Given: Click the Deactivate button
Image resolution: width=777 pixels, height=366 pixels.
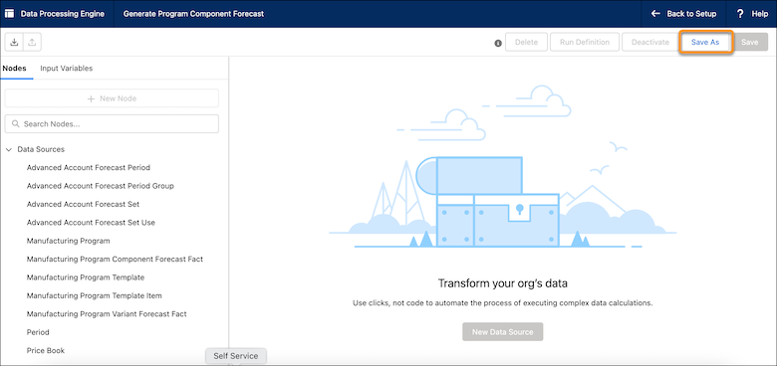Looking at the screenshot, I should coord(650,42).
